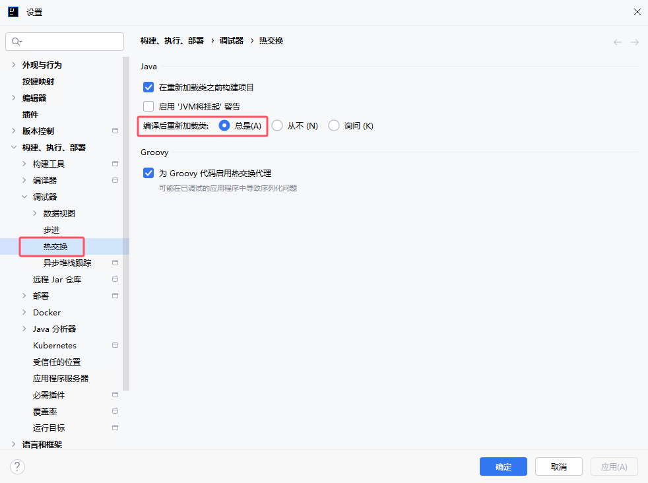
Task: Collapse the 调试器 tree node
Action: [x=25, y=197]
